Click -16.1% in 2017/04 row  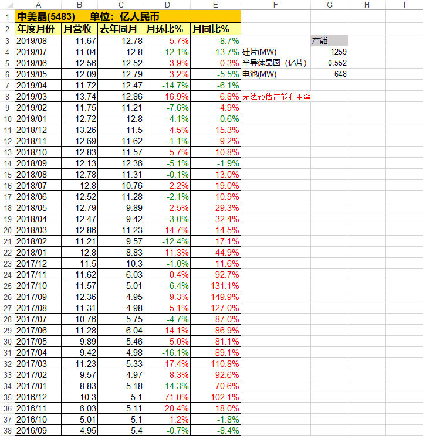pos(167,353)
